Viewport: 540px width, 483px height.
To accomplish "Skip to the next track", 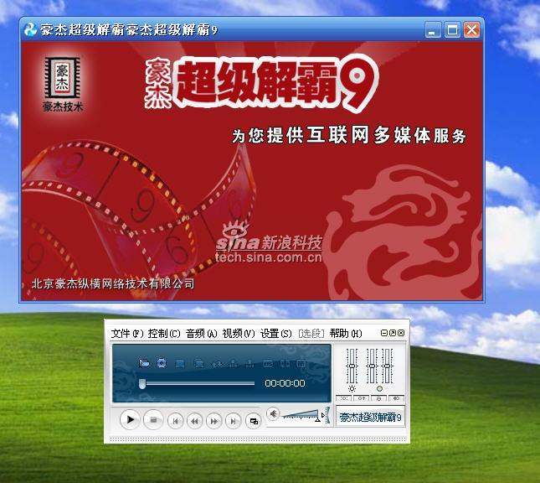I will pos(233,421).
